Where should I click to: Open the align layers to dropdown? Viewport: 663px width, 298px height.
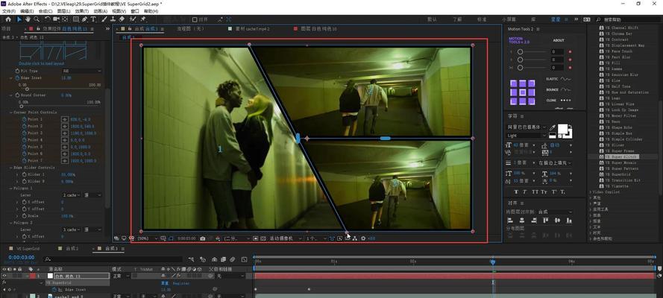555,212
